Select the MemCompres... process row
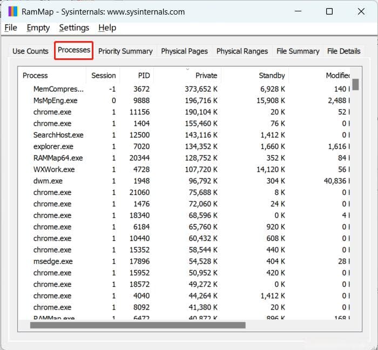The image size is (378, 350). pos(184,89)
